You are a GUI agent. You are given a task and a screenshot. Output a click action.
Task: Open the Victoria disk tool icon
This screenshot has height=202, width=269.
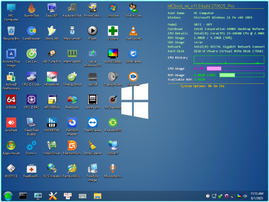click(113, 33)
